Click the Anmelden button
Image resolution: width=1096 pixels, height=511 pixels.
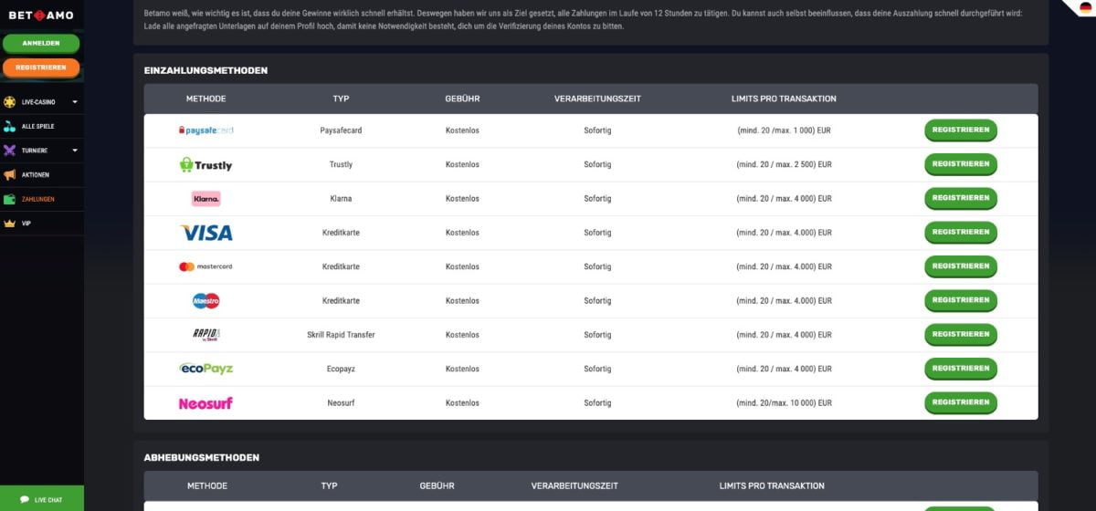click(x=41, y=43)
